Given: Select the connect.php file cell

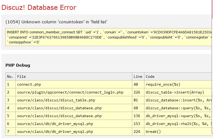Looking at the screenshot, I should click(29, 84).
